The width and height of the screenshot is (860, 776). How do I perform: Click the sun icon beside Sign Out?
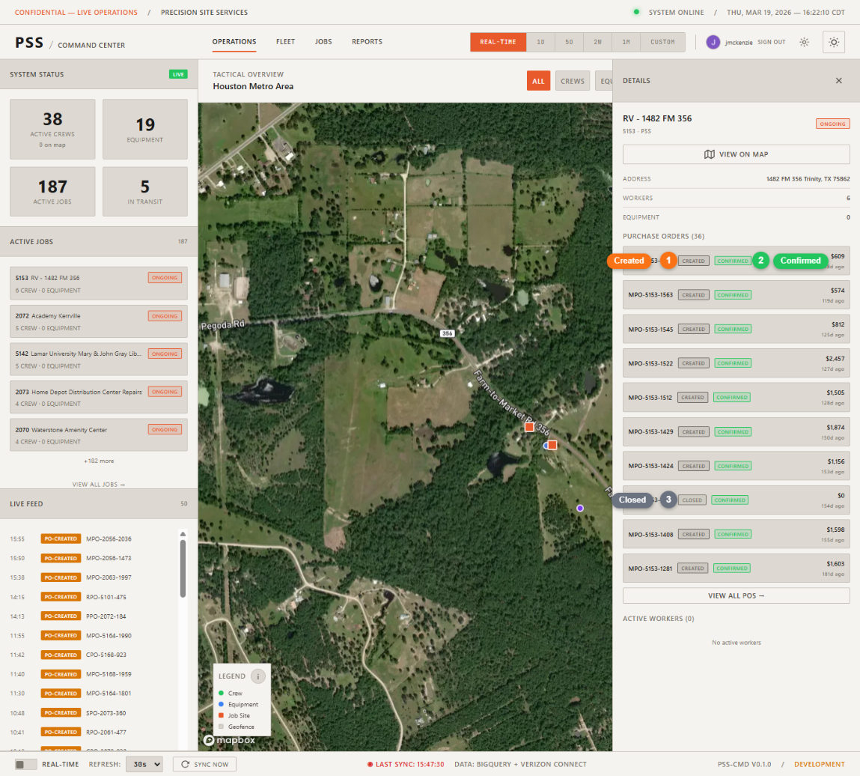[804, 42]
